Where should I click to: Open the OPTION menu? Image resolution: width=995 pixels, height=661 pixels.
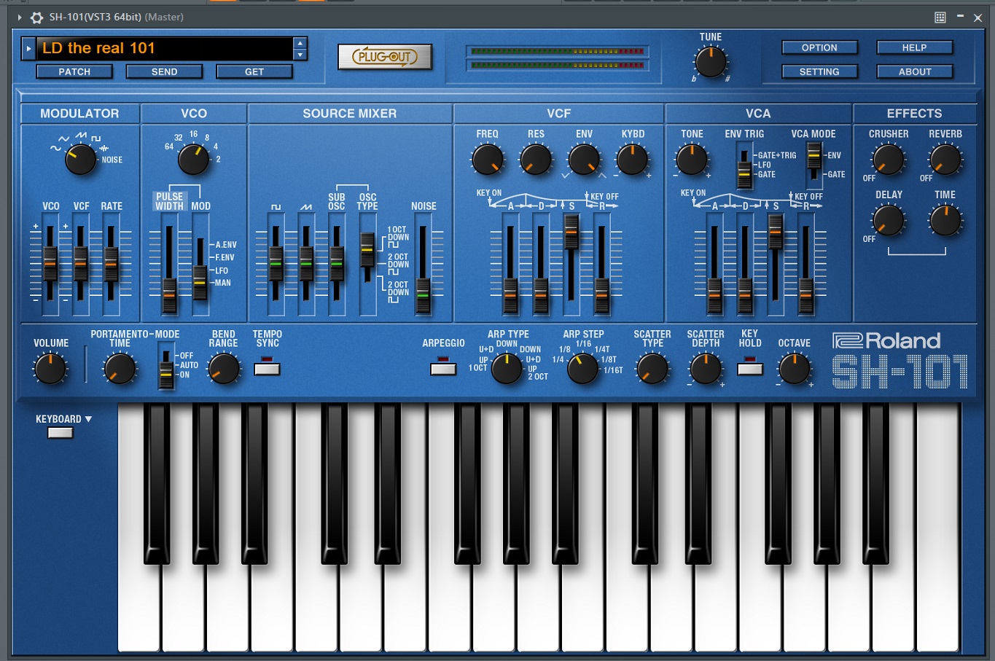pyautogui.click(x=819, y=47)
